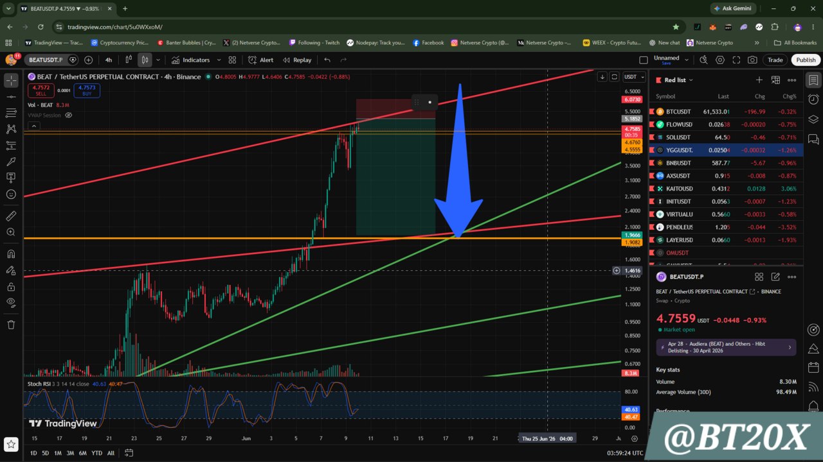Image resolution: width=823 pixels, height=462 pixels.
Task: Start bar Replay mode
Action: point(297,60)
